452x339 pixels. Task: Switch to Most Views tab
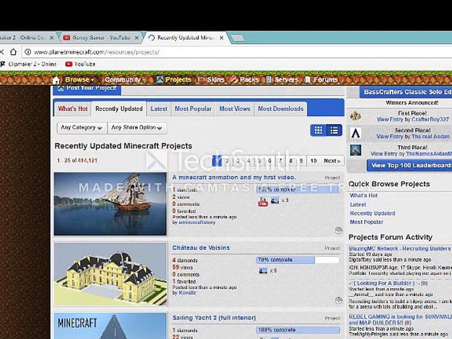(x=234, y=109)
